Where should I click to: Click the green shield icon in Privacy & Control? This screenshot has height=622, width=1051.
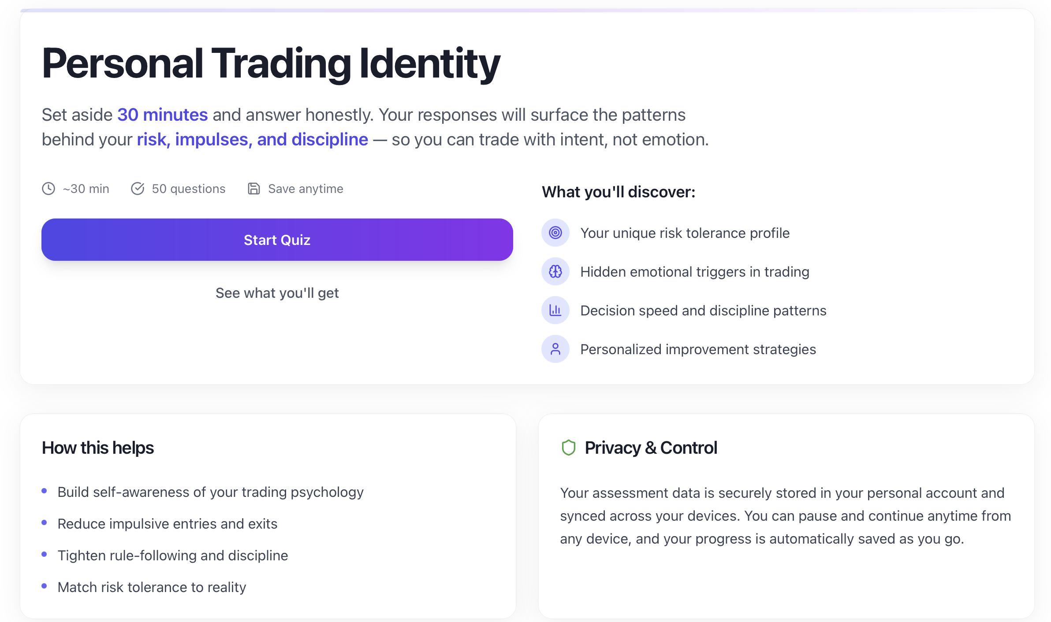[x=568, y=447]
